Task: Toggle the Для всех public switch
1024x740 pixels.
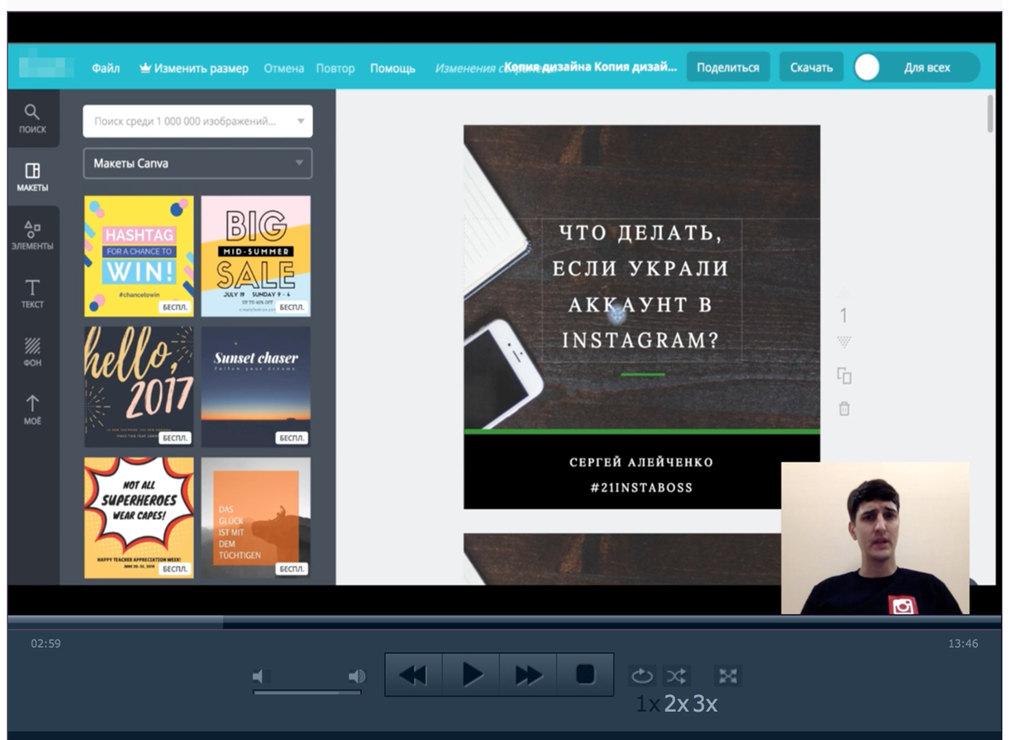Action: [917, 67]
